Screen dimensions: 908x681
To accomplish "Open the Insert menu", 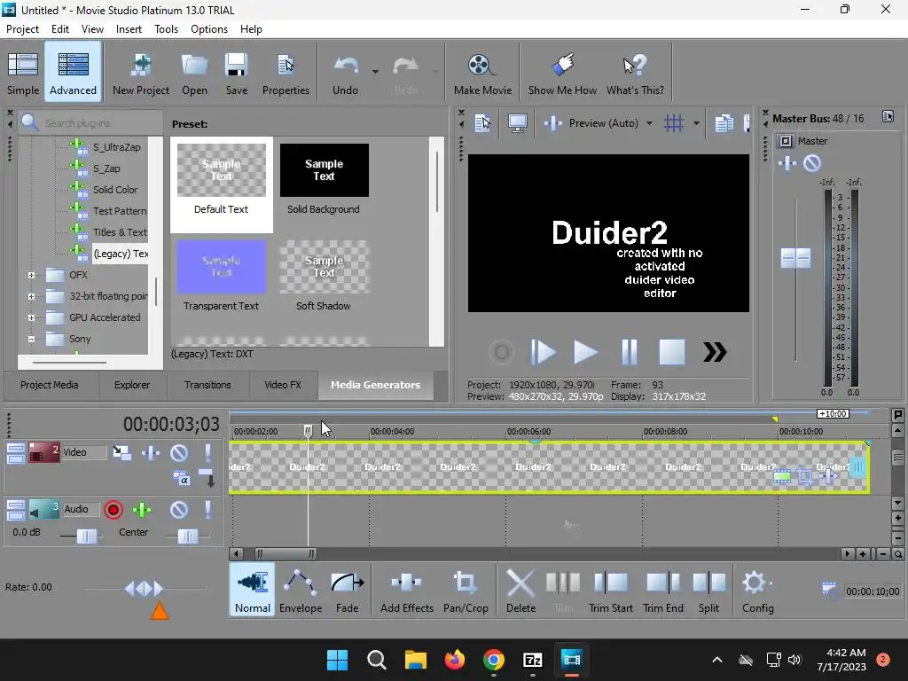I will coord(129,29).
